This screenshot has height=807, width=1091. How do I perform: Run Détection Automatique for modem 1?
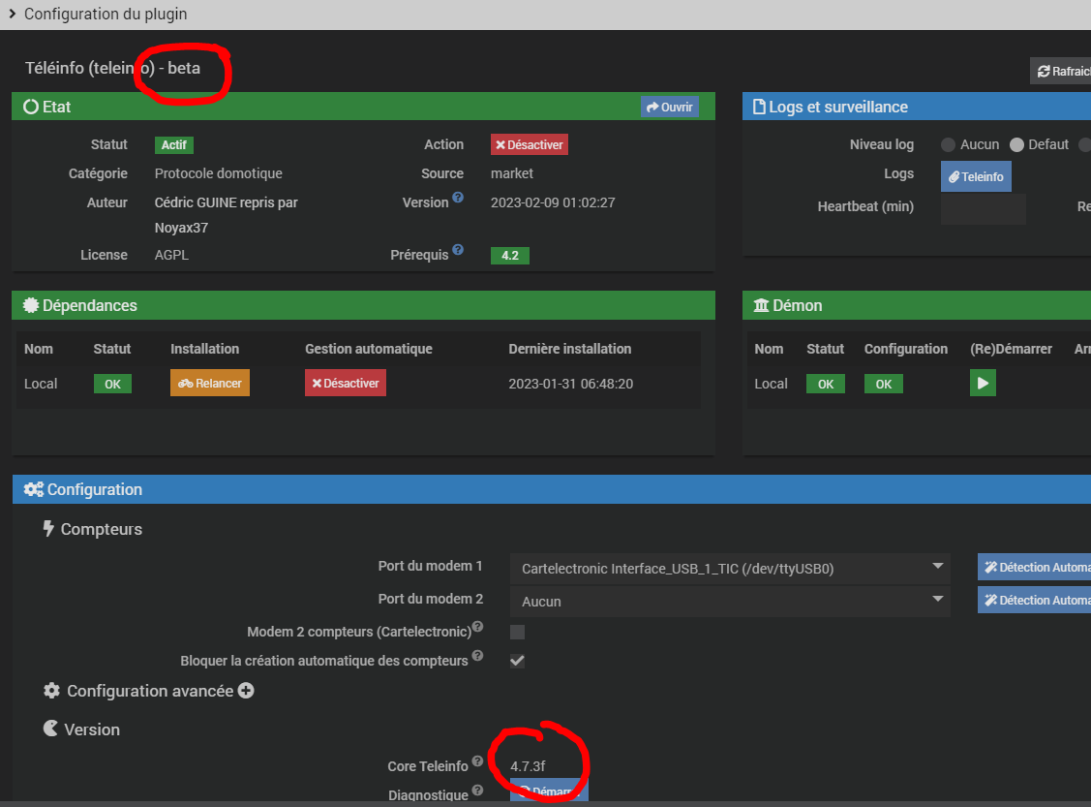(1034, 568)
